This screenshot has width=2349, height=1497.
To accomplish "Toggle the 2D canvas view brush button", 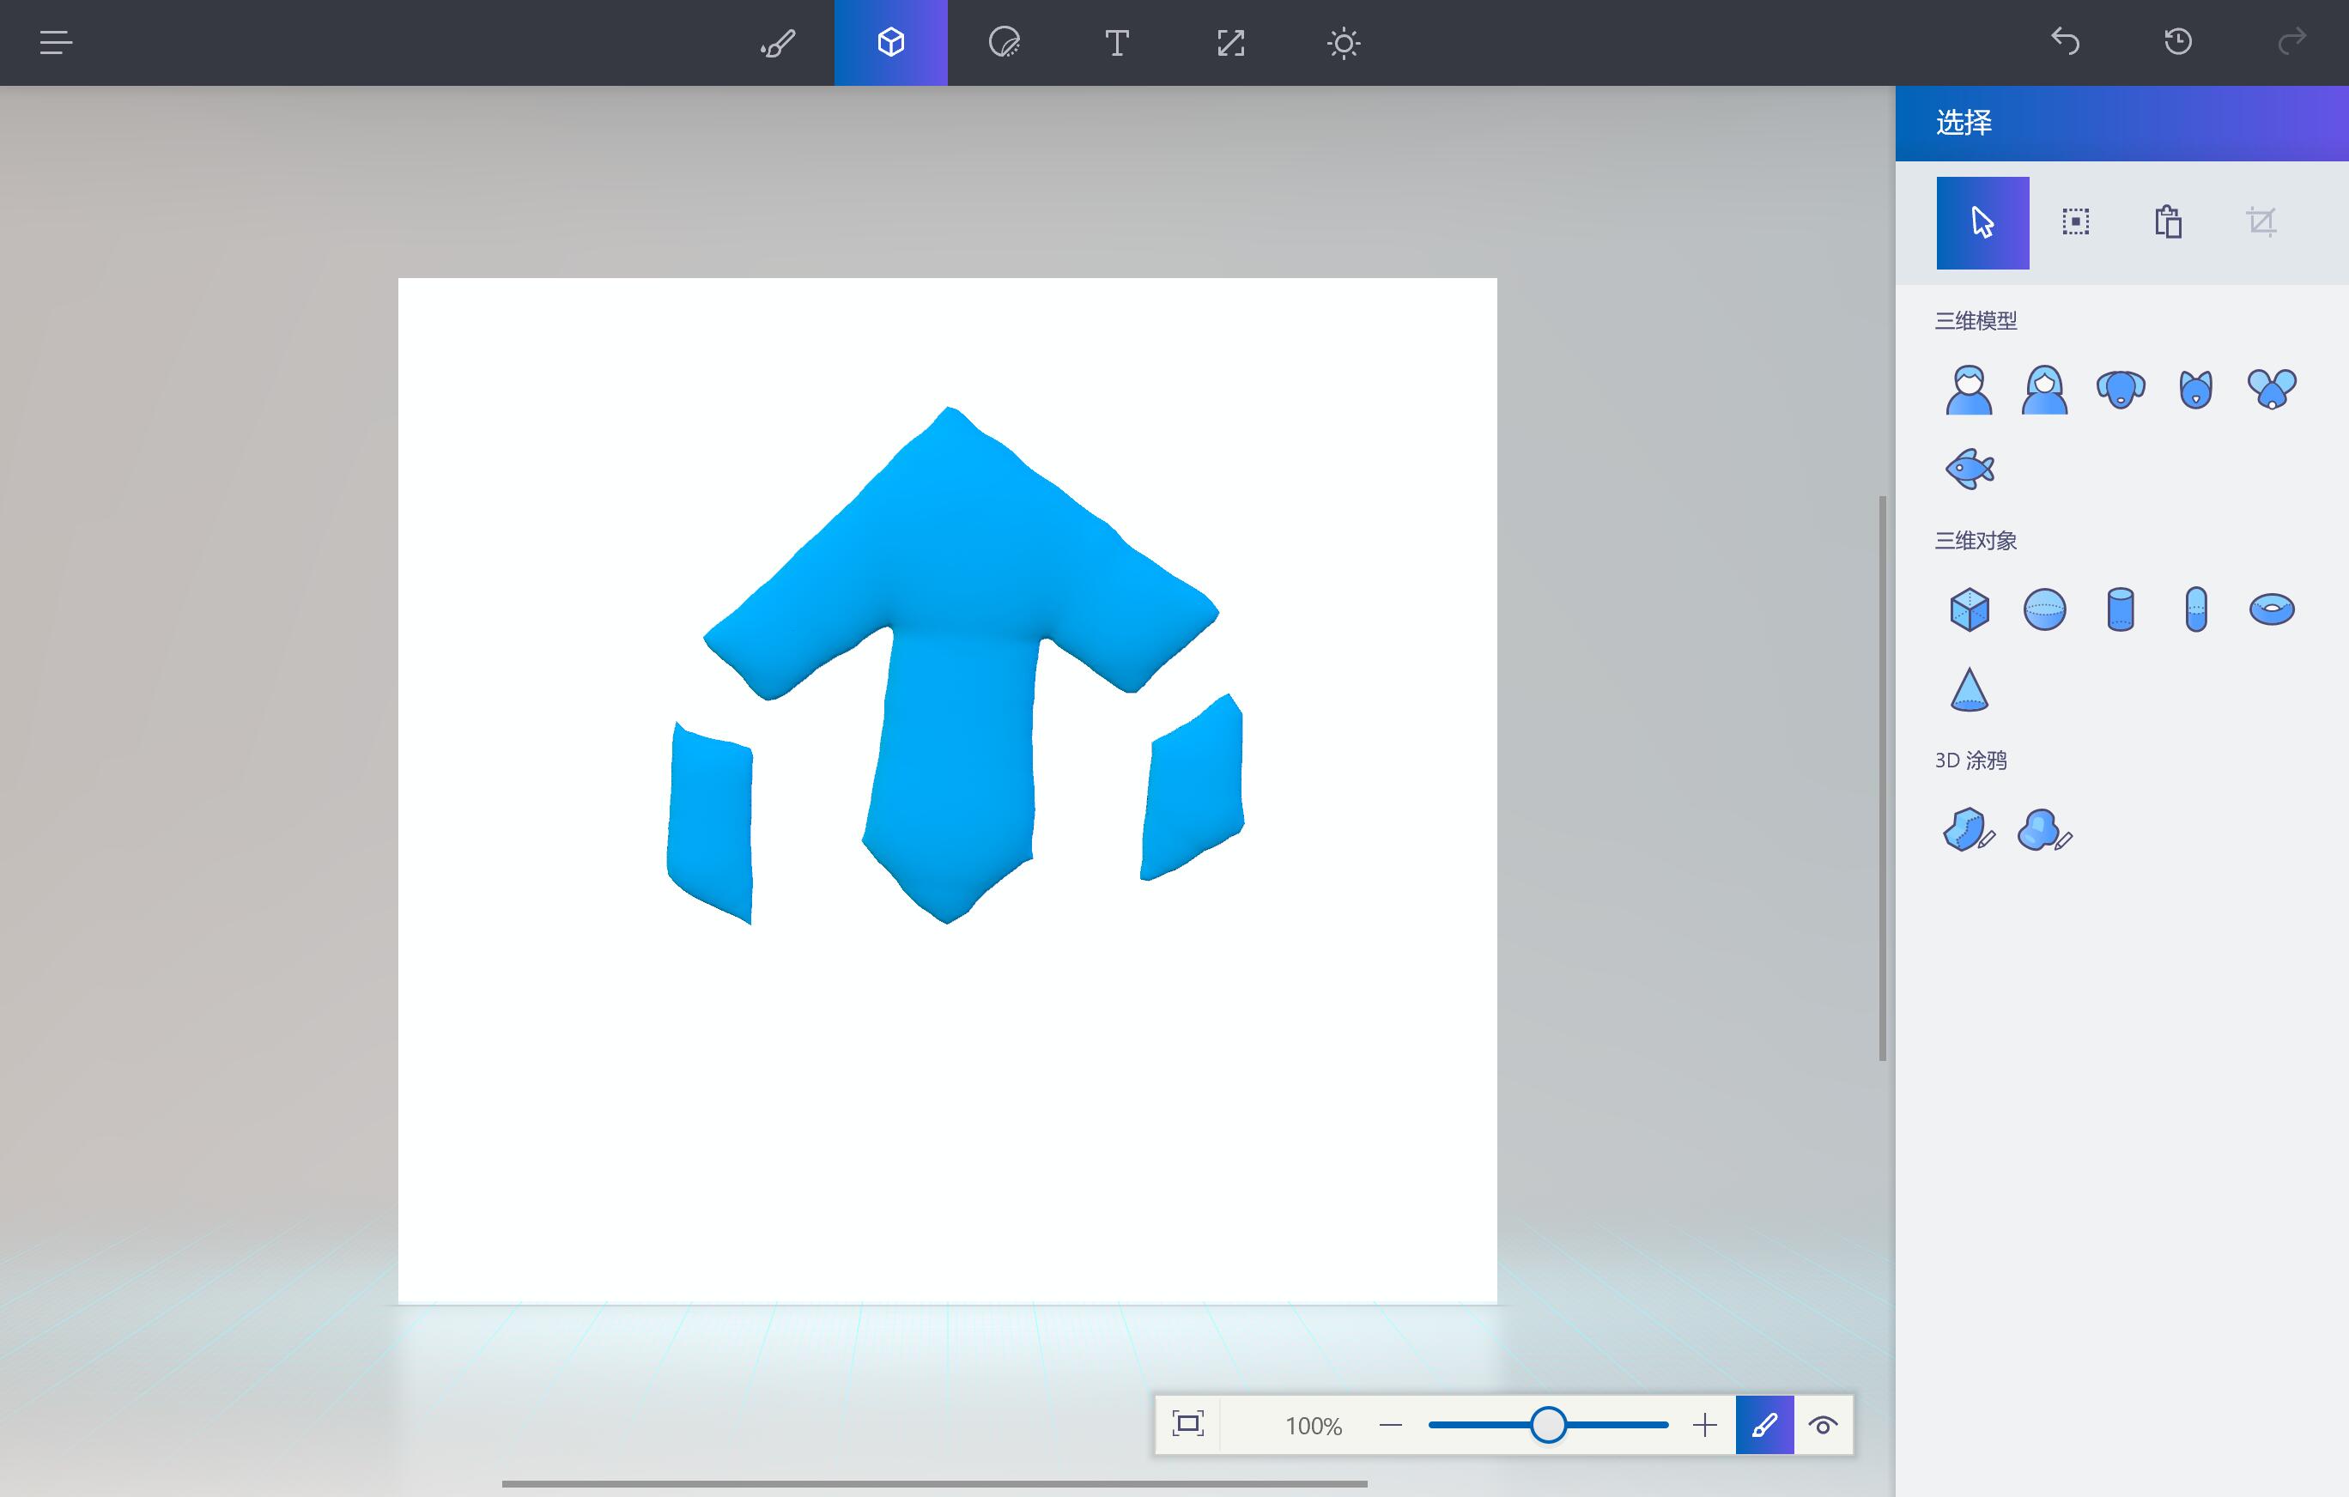I will coord(1763,1426).
